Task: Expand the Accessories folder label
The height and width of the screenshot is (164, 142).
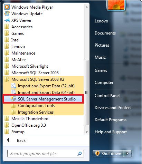Action: [22, 27]
